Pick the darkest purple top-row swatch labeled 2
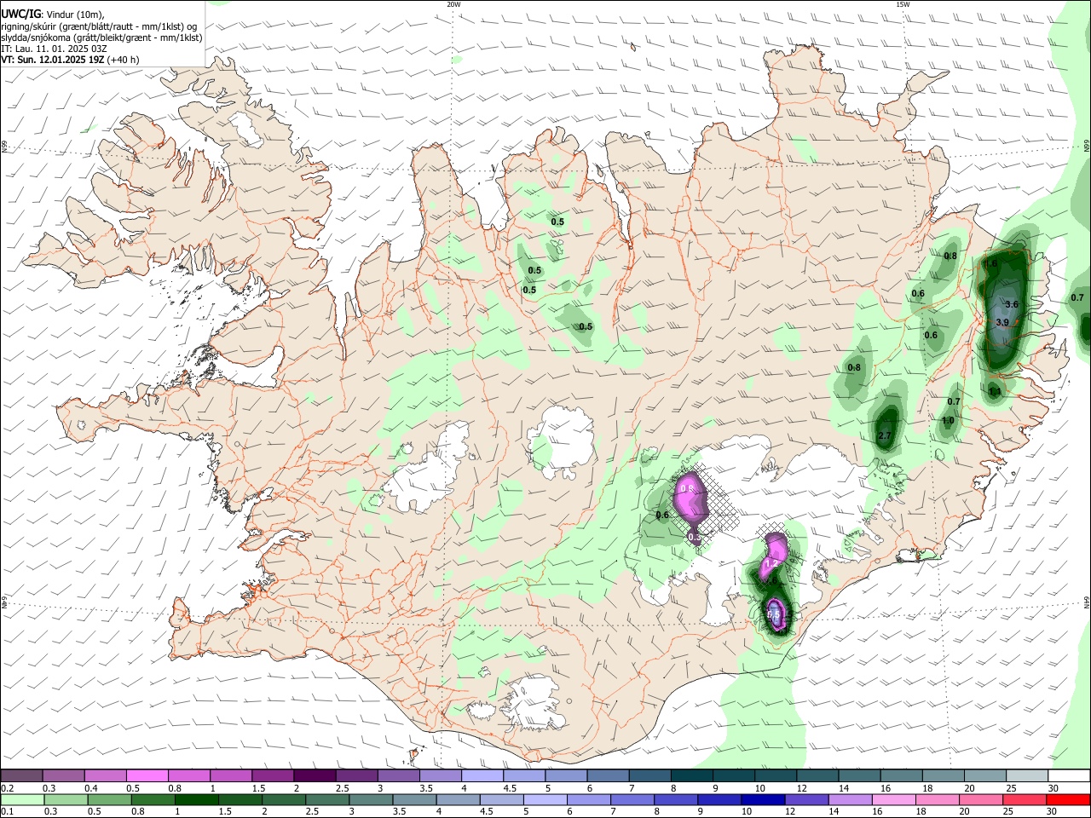Screen dimensions: 1091x818 point(315,776)
